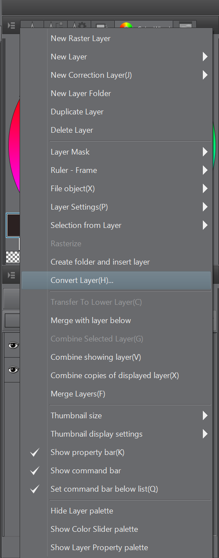
Task: Select the dark main color swatch
Action: [x=14, y=225]
